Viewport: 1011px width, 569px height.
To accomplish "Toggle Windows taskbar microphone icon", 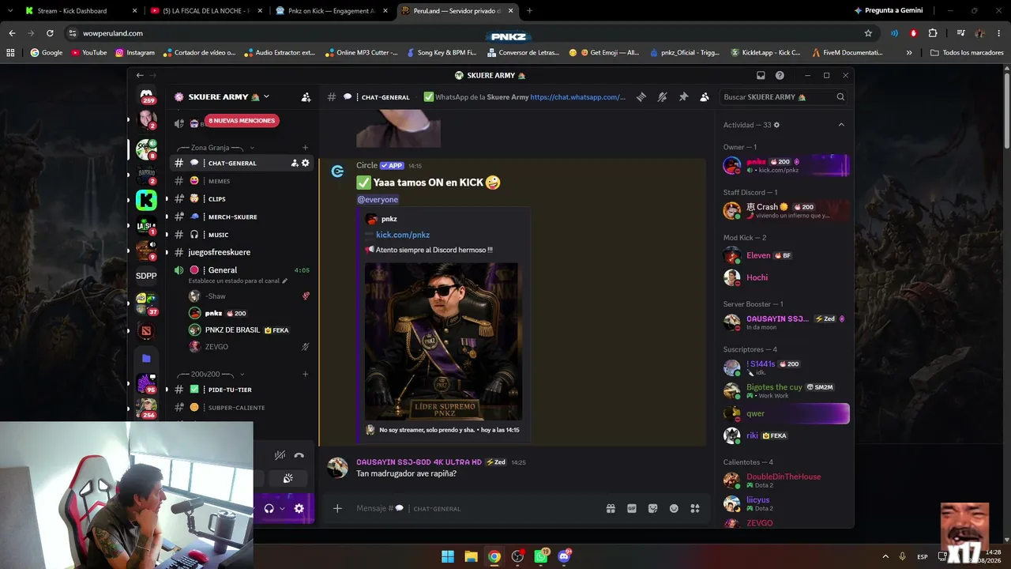I will point(902,556).
